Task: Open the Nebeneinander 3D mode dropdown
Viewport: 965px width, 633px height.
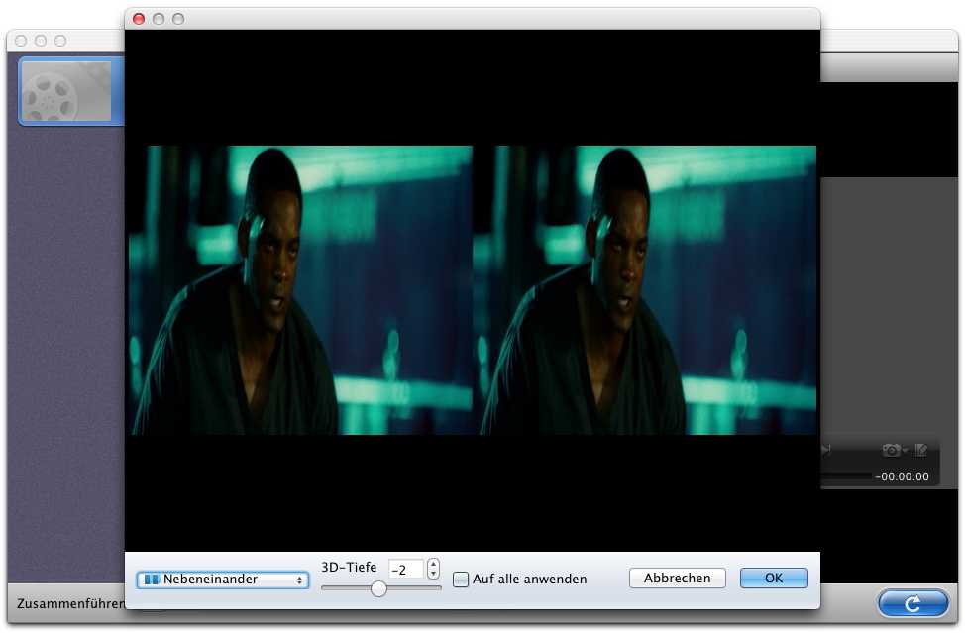Action: click(222, 580)
